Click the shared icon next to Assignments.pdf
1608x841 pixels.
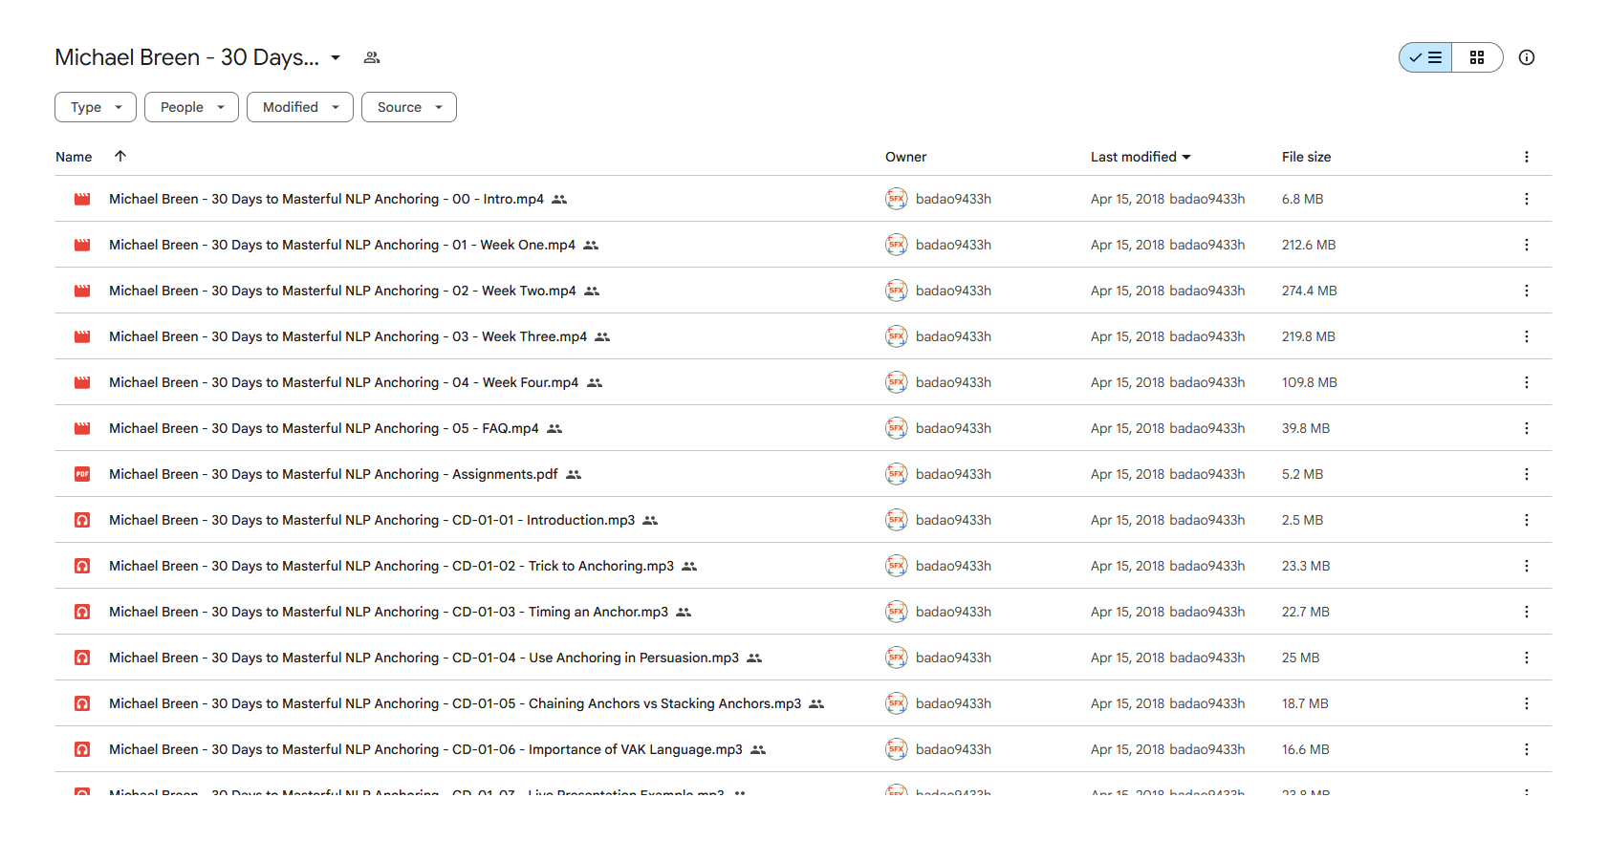coord(574,474)
